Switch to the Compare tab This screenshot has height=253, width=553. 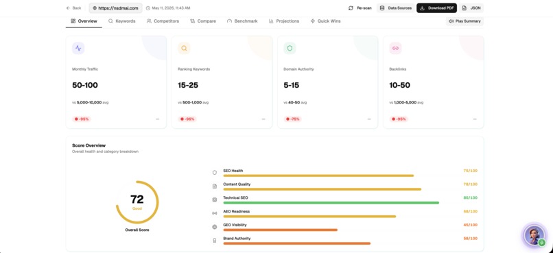coord(203,21)
